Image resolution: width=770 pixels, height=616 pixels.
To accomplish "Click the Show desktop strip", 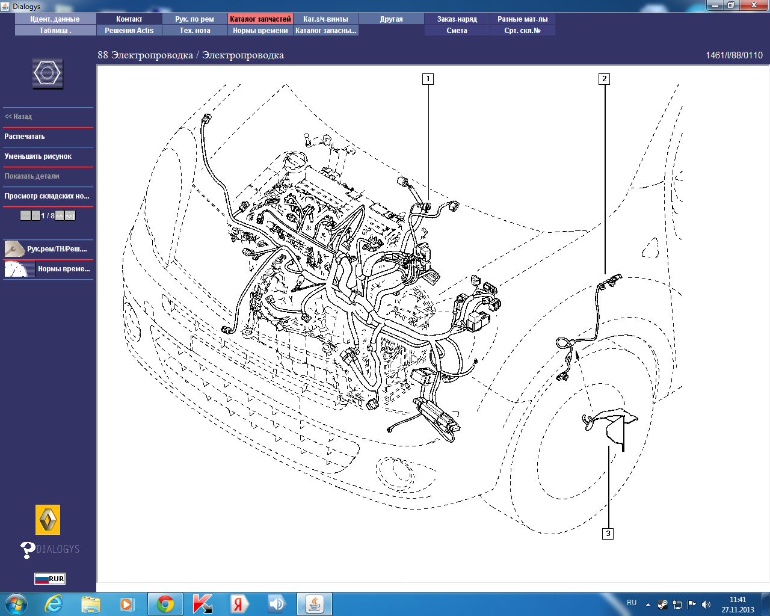I will tap(766, 604).
